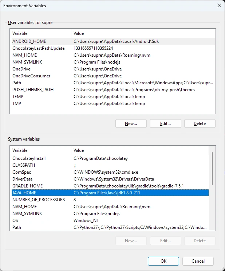Select the TEMP user variable

click(17, 97)
